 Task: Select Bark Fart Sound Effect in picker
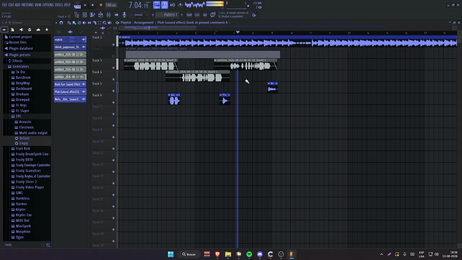point(70,84)
